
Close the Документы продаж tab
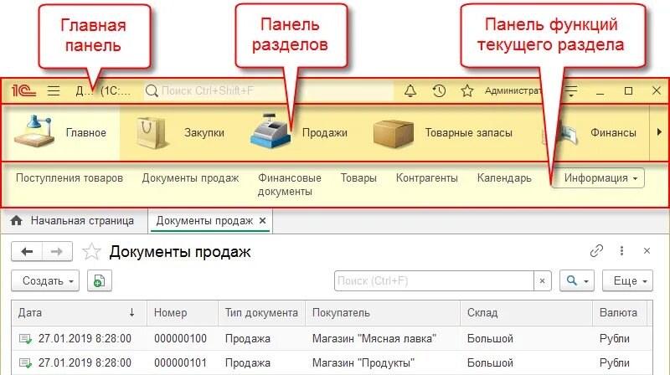[x=263, y=221]
